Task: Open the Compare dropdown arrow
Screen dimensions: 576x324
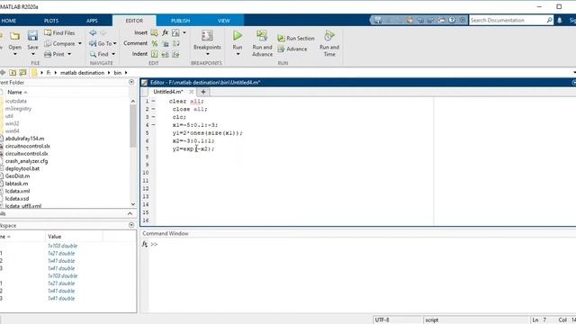Action: coord(80,43)
